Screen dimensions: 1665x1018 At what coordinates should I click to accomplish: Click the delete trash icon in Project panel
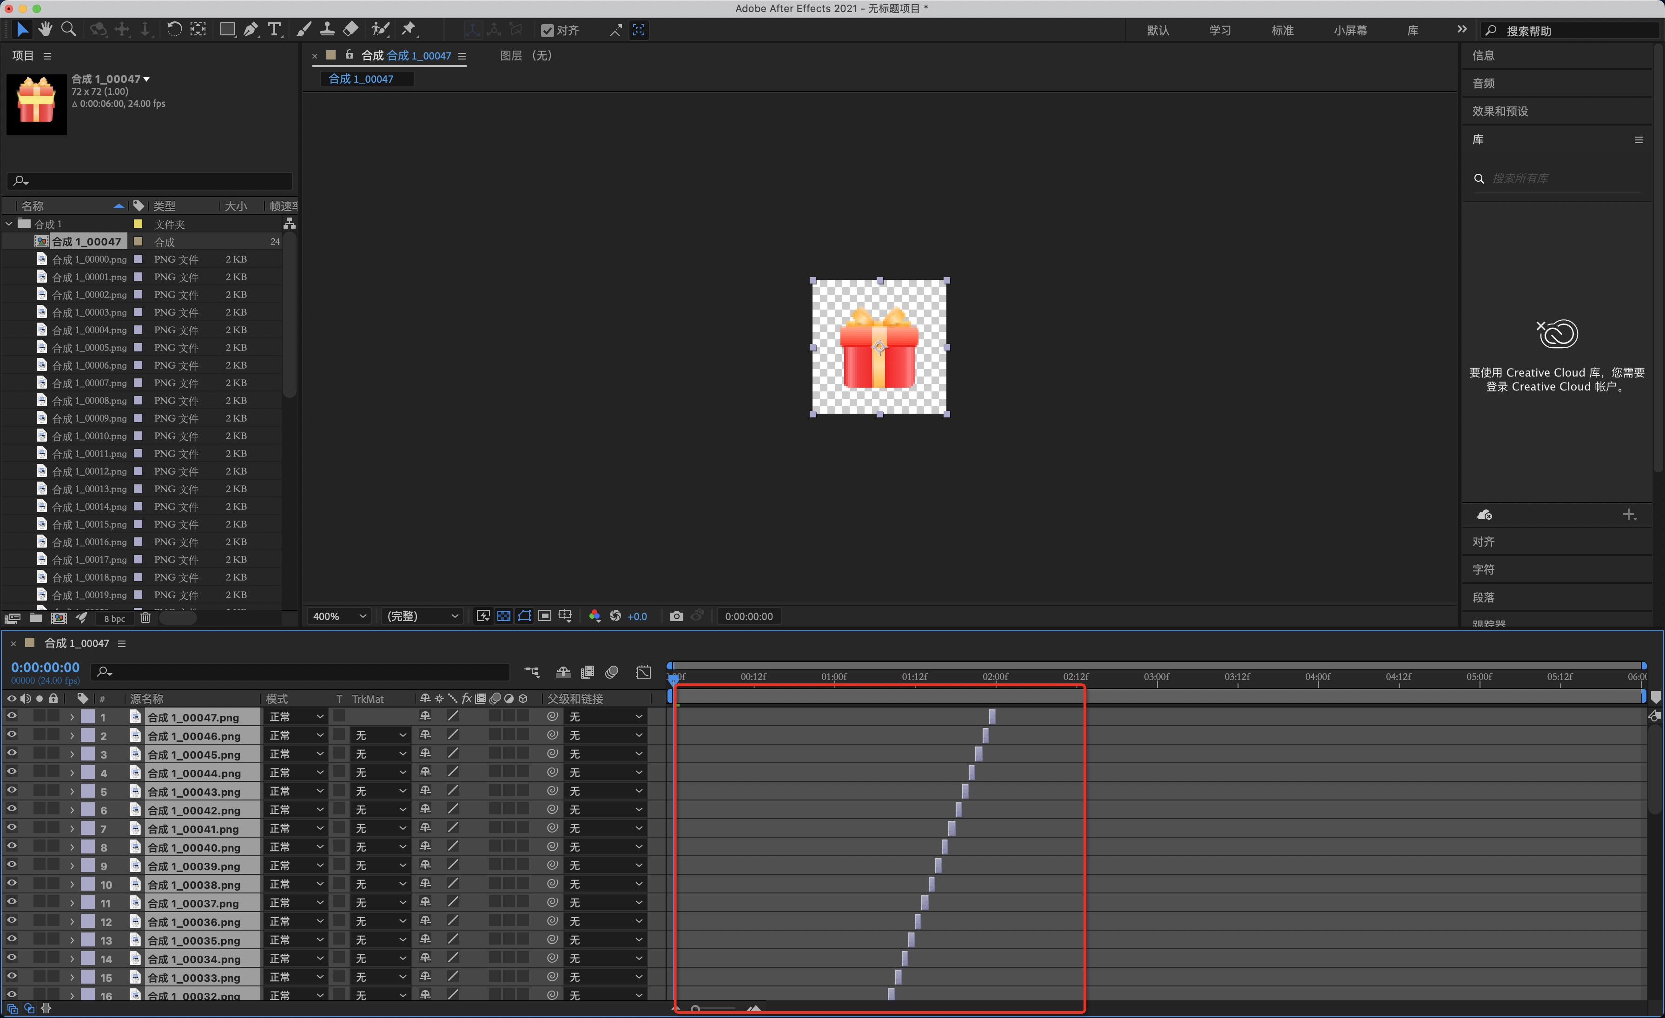tap(145, 618)
